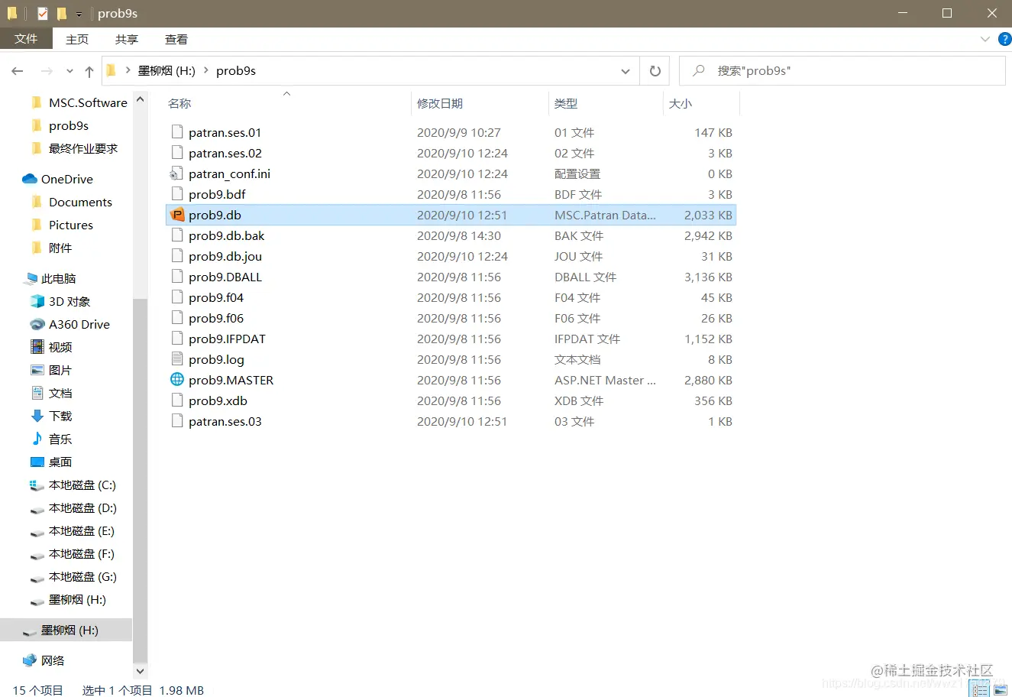Click the Help question mark icon
1012x697 pixels.
[x=1005, y=39]
